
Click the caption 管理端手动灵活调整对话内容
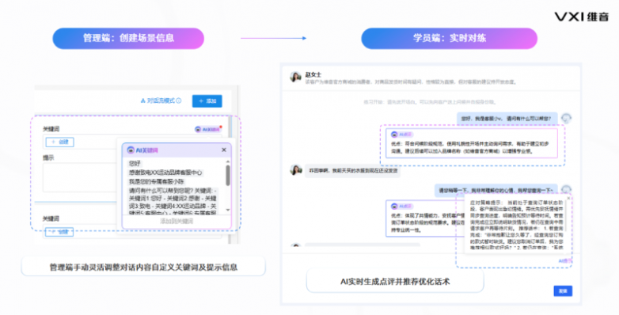(143, 268)
